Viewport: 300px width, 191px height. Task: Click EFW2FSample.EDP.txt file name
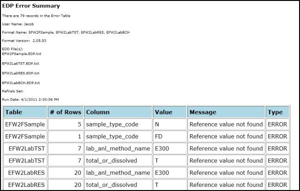(22, 54)
